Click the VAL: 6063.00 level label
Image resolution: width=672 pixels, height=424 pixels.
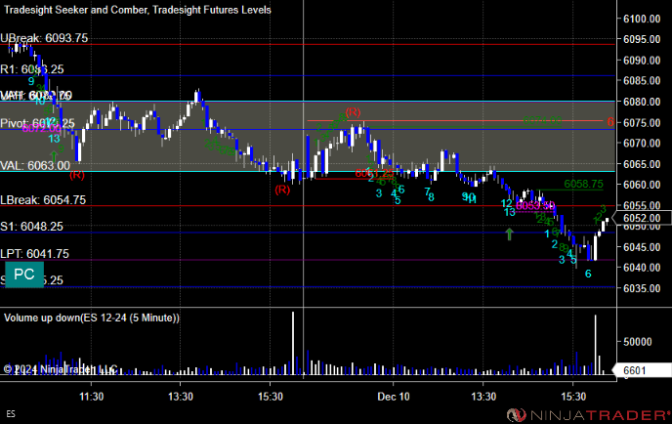pyautogui.click(x=35, y=165)
